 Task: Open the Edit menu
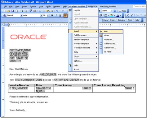(x=11, y=7)
